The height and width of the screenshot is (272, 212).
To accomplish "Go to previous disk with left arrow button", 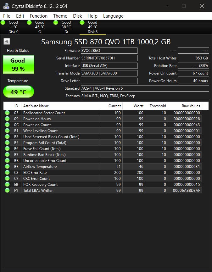I will (x=7, y=42).
